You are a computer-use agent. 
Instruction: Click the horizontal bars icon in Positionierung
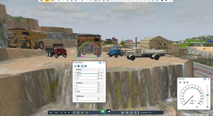coord(85,66)
